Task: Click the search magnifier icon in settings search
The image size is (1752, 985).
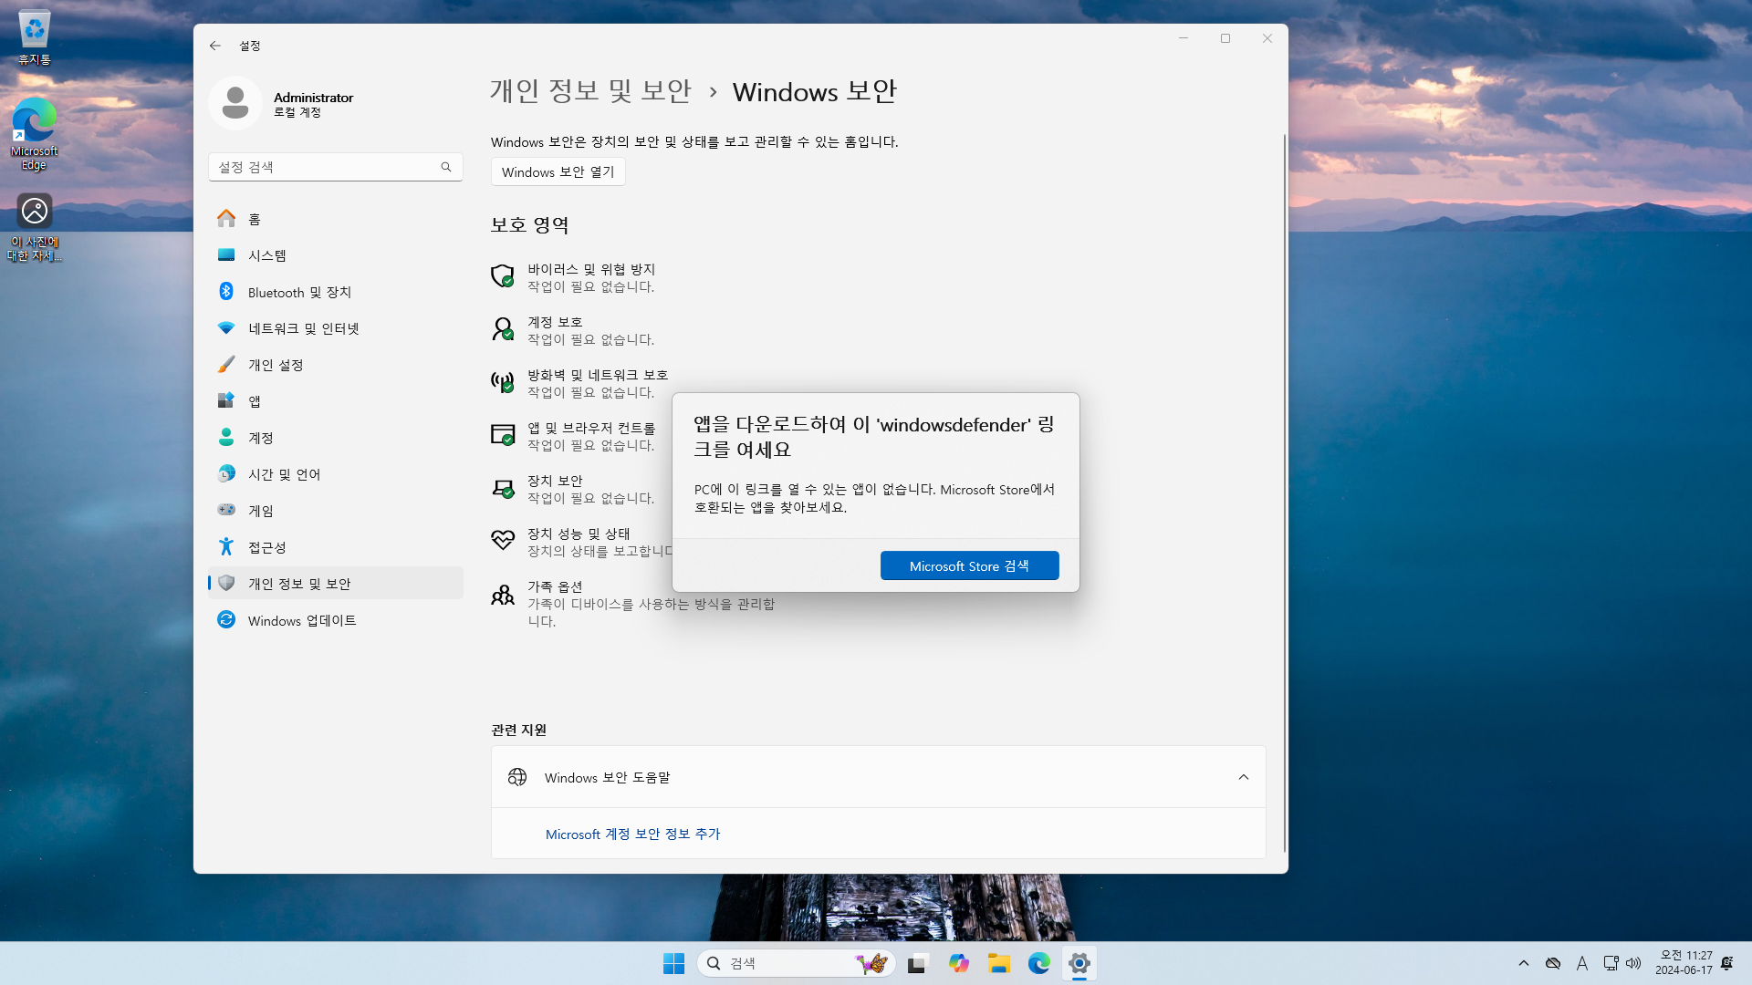Action: coord(446,167)
